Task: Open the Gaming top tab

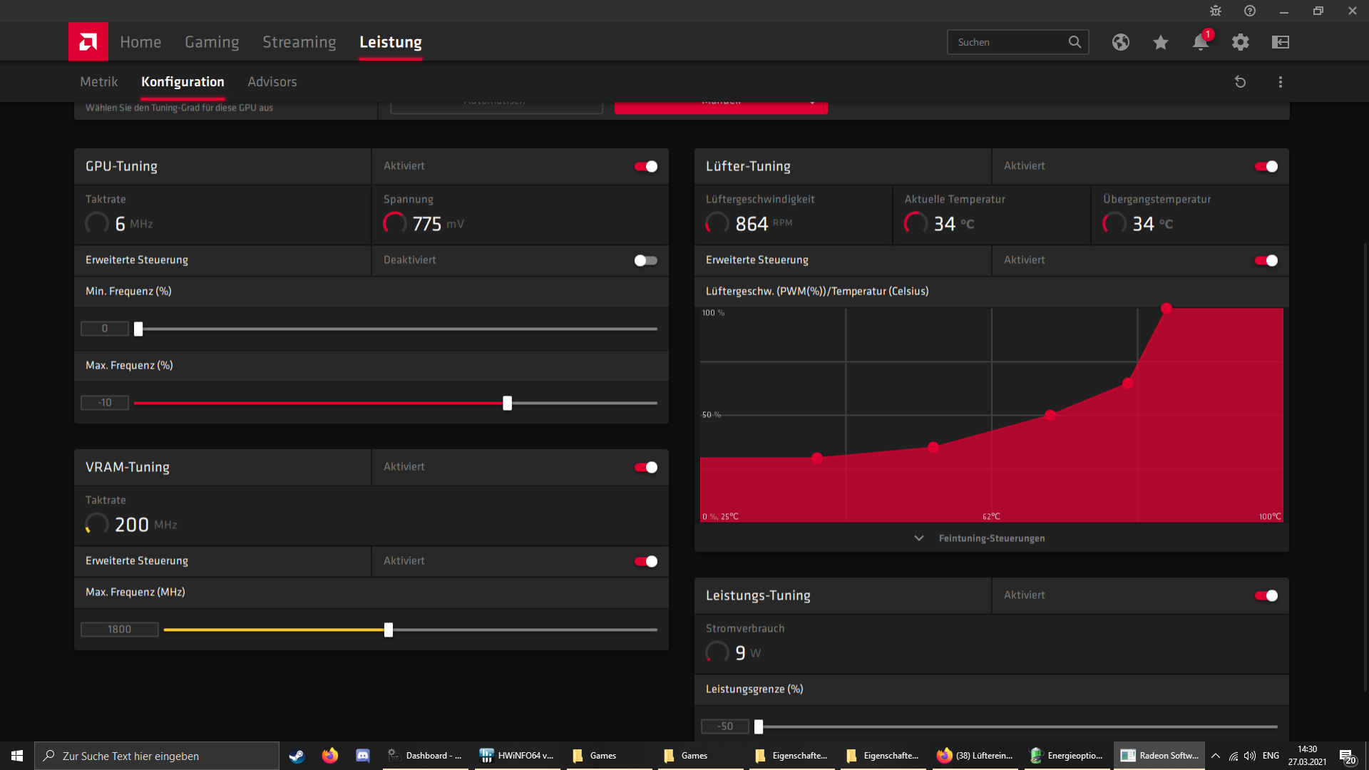Action: 212,42
